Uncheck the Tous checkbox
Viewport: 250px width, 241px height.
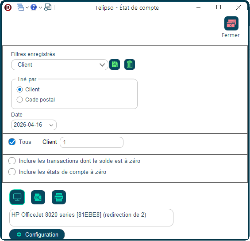[12, 142]
